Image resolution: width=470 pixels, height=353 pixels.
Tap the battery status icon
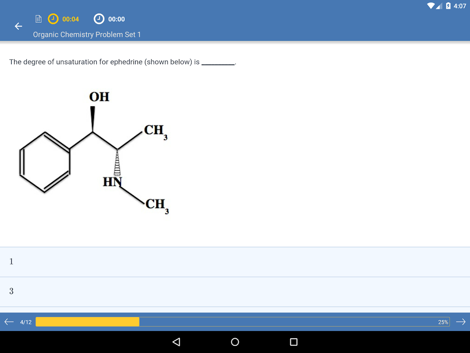tap(448, 6)
